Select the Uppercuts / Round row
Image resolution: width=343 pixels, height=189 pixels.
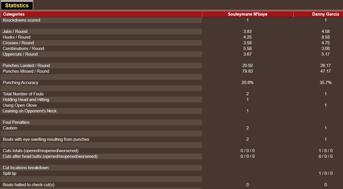coord(19,54)
